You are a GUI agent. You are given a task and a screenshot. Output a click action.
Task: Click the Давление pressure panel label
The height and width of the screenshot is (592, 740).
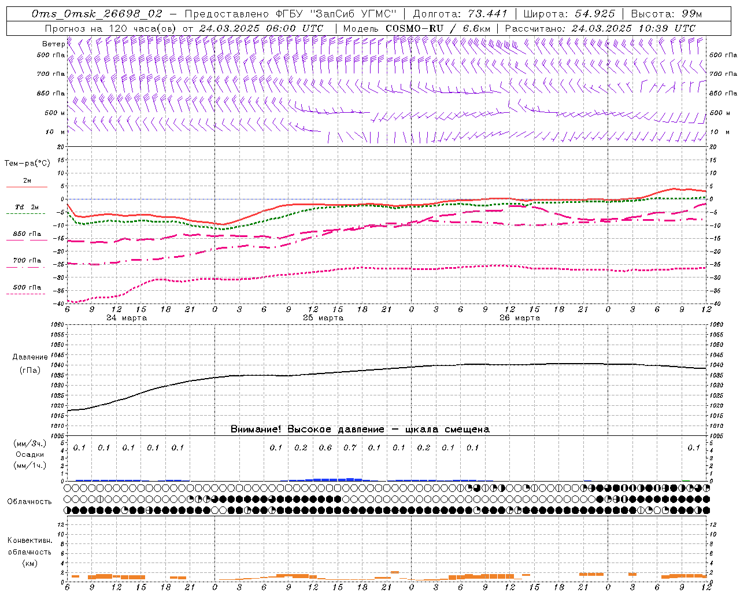(x=29, y=357)
